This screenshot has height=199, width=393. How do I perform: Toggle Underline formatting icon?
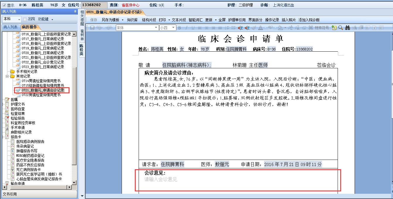pyautogui.click(x=193, y=28)
